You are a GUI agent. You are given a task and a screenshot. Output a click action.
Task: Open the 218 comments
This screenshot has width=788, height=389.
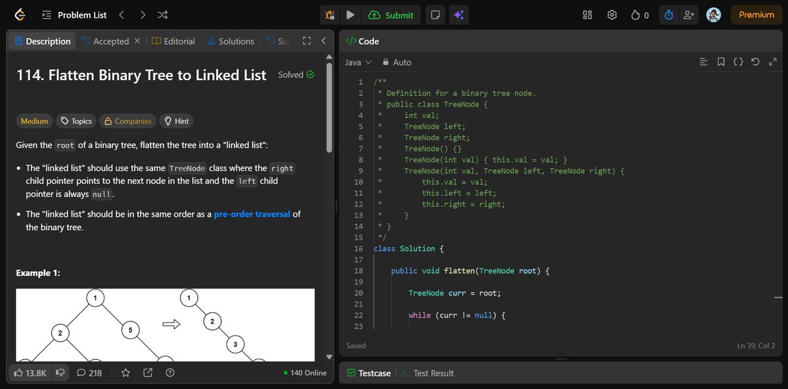point(89,373)
